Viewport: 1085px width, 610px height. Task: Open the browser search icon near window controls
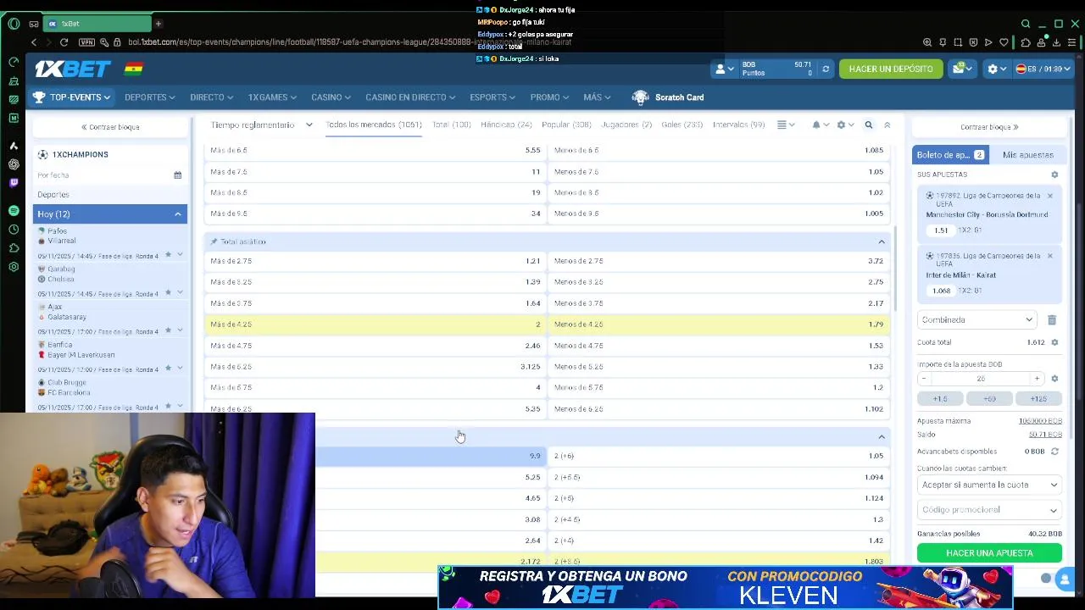1026,24
